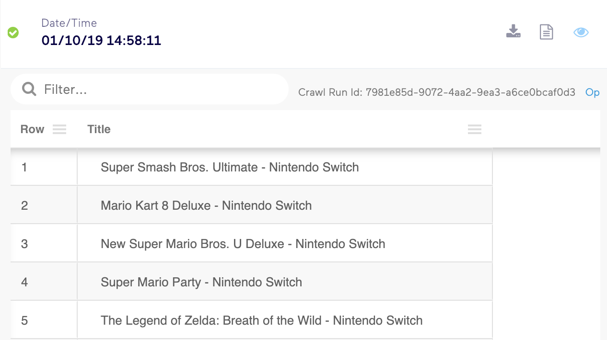Click the Filter input field

[x=144, y=89]
